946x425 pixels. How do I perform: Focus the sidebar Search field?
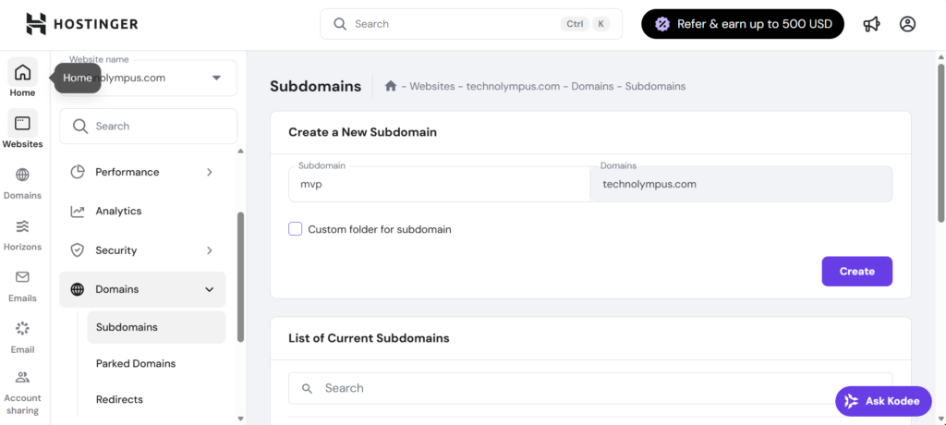[x=149, y=127]
